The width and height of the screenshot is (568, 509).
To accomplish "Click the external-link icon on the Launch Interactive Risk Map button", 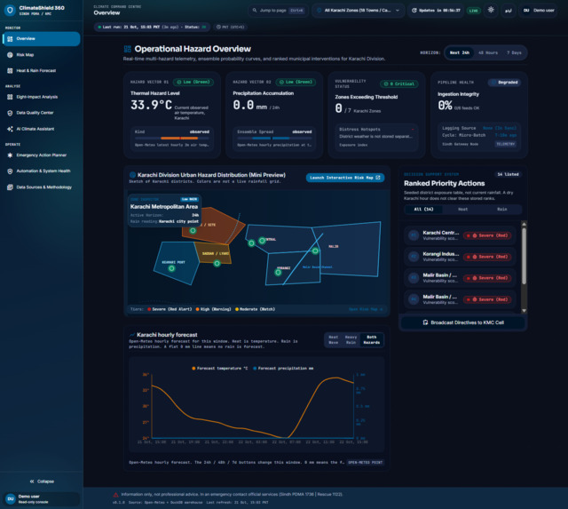I will pos(378,178).
